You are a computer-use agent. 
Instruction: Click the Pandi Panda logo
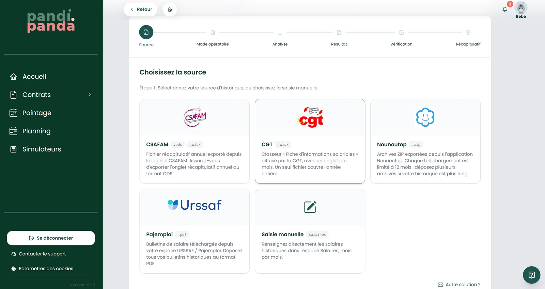coord(51,21)
